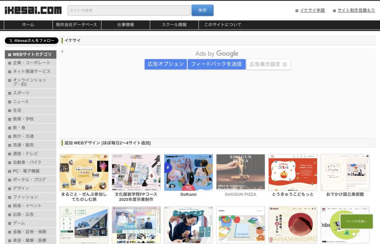Open 娯楽・イベント category
The height and width of the screenshot is (244, 380).
pos(30,206)
